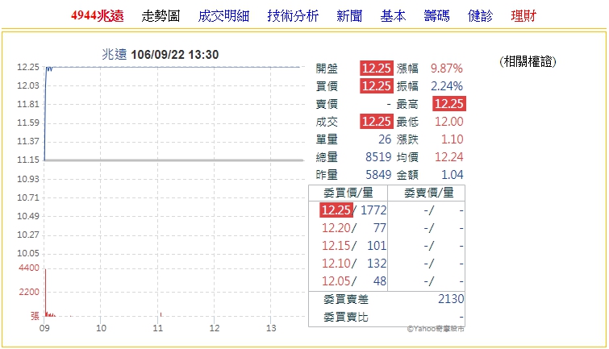Viewport: 609px width, 349px height.
Task: Click the 漲幅 value 9.87%
Action: pos(447,69)
